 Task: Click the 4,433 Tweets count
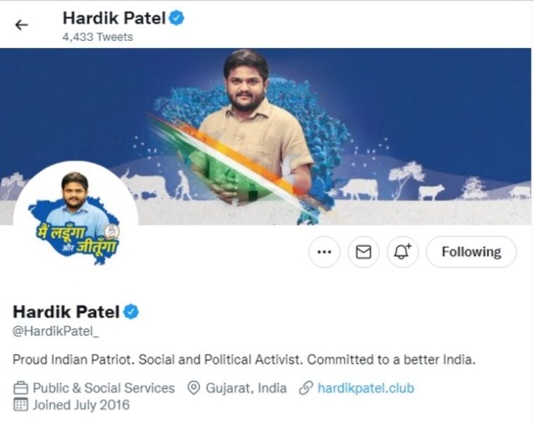pos(97,37)
